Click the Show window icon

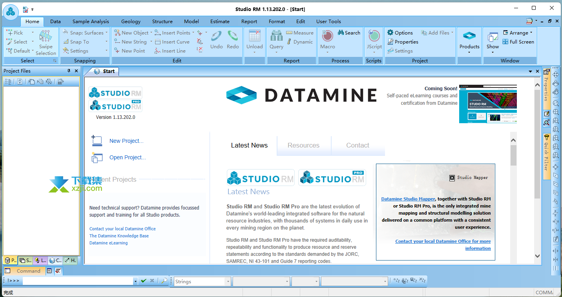pos(493,37)
